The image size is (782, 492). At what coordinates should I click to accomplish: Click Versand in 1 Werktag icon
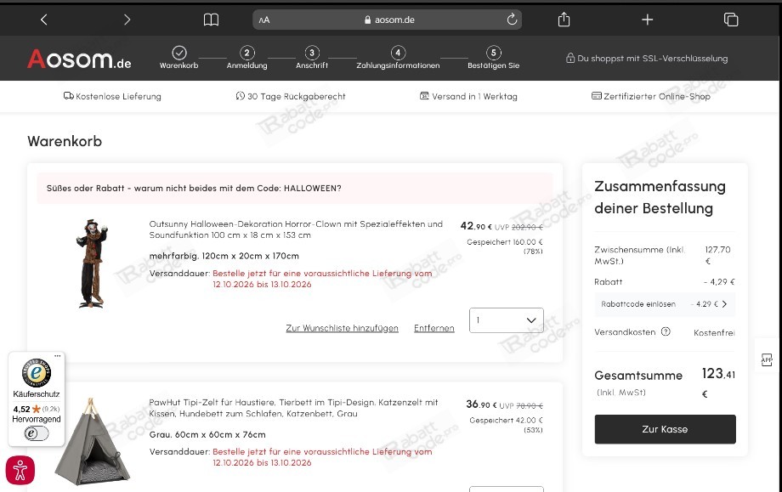tap(424, 96)
